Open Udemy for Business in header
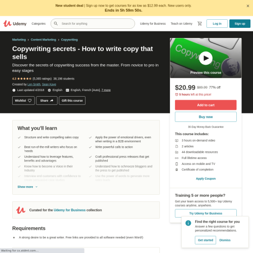 point(153,24)
